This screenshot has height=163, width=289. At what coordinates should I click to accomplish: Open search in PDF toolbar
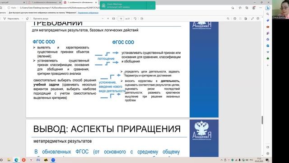point(228,19)
